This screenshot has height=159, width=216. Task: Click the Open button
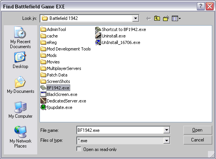pos(198,130)
